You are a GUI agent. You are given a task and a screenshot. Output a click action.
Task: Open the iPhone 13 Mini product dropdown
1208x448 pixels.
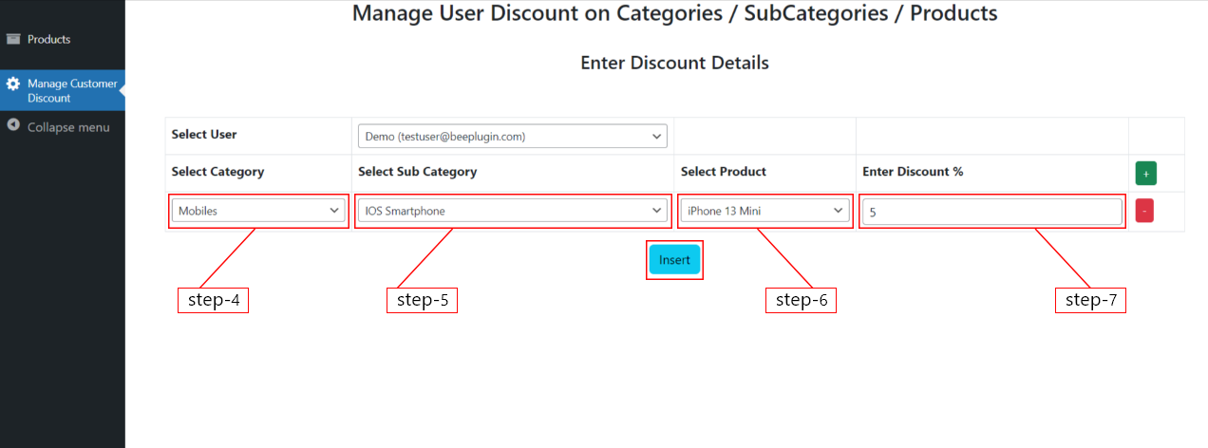coord(764,211)
